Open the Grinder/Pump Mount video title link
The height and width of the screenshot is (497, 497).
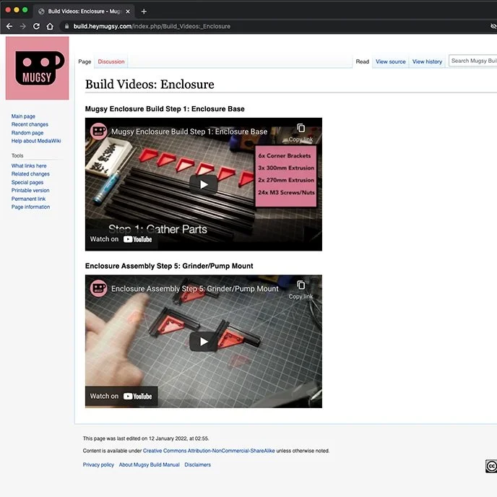point(194,289)
